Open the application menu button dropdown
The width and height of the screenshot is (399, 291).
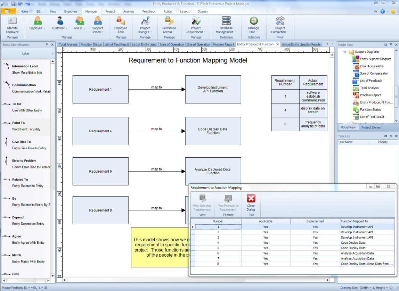(8, 11)
